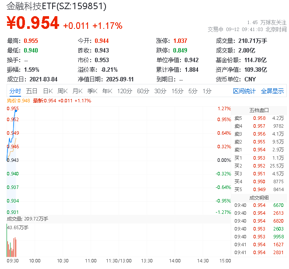Image resolution: width=289 pixels, height=269 pixels.
Task: Show the 1分 chart
Action: coord(207,91)
